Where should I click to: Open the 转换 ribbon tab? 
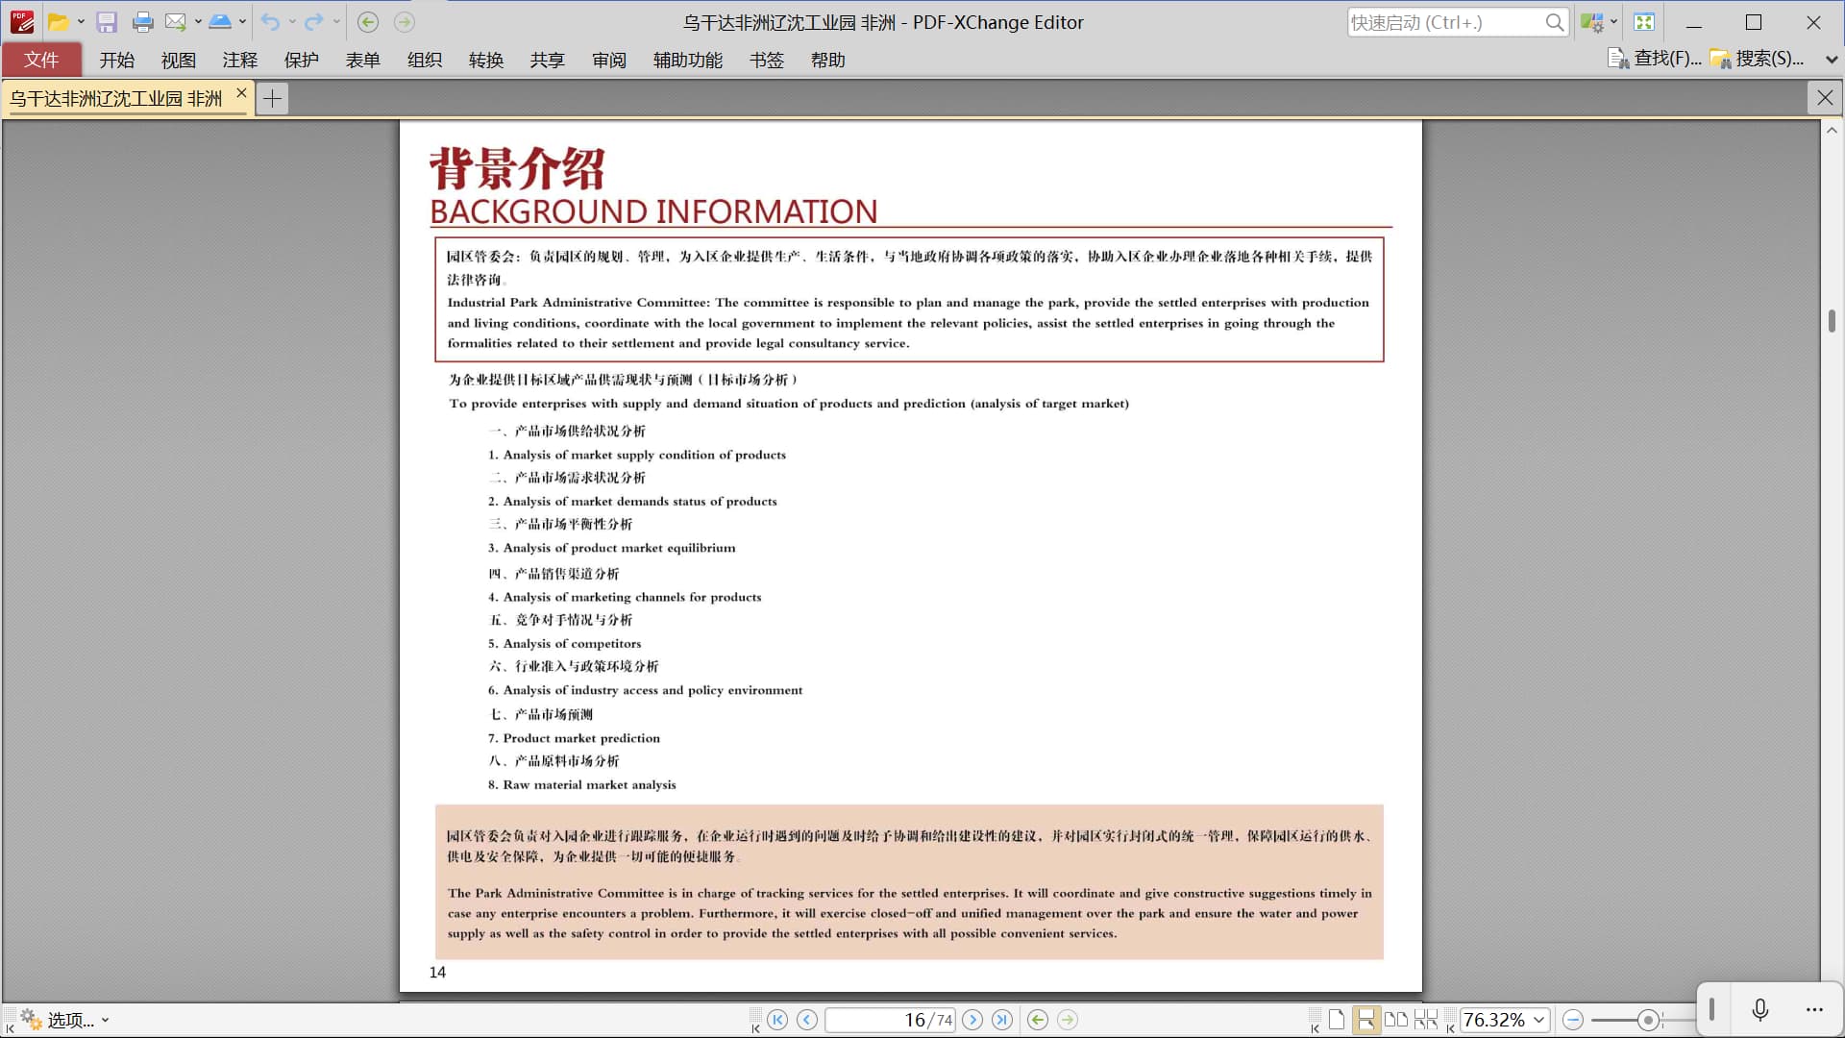pyautogui.click(x=485, y=60)
